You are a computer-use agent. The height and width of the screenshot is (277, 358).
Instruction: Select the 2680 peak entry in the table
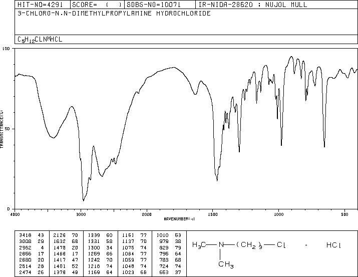coord(32,260)
